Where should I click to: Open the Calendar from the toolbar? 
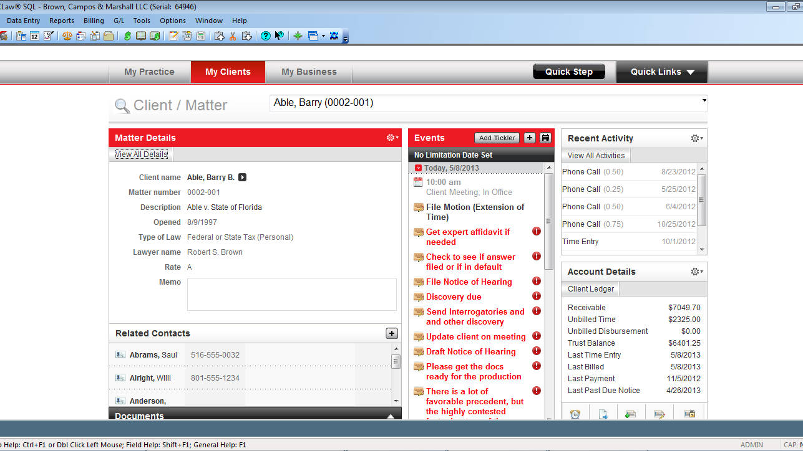point(34,36)
